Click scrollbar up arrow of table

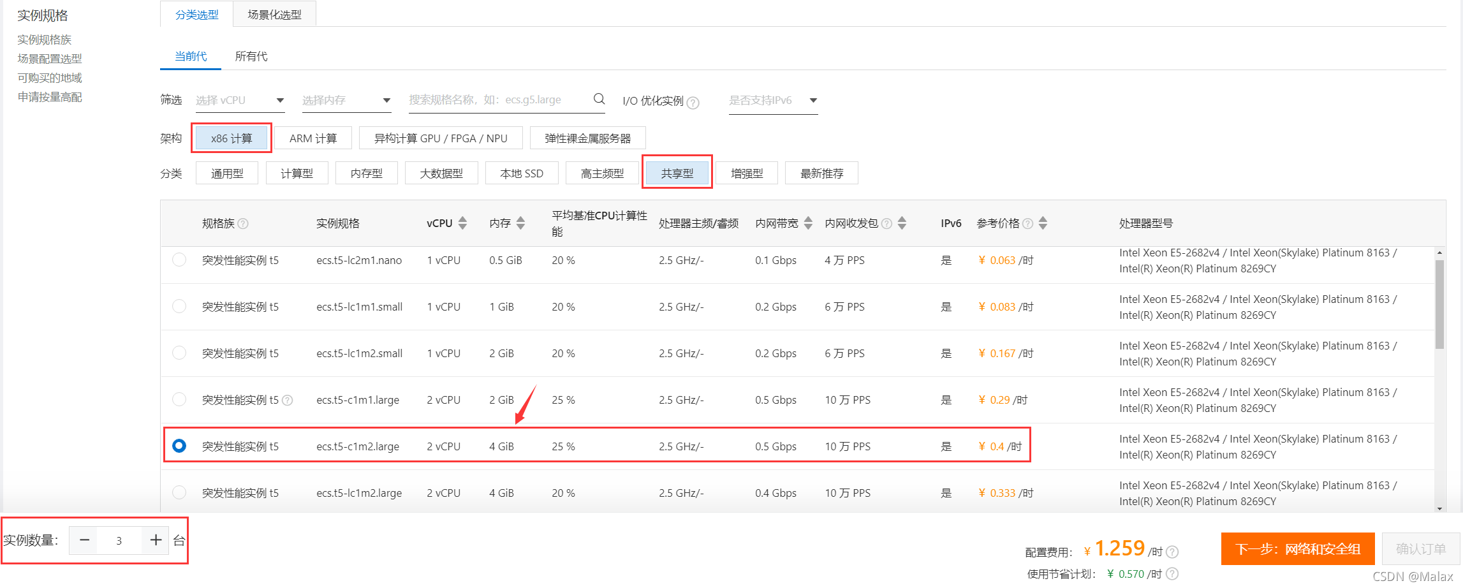1439,253
